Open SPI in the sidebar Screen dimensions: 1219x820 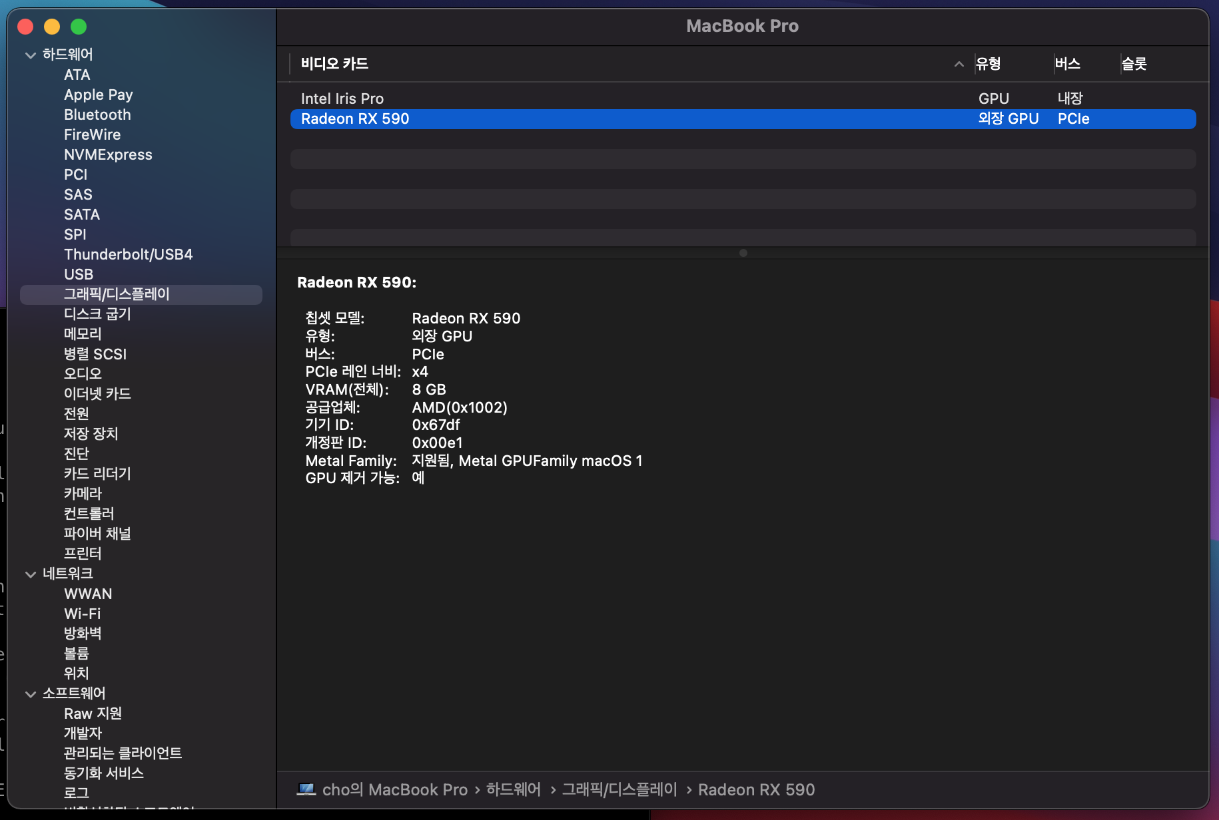pyautogui.click(x=75, y=235)
